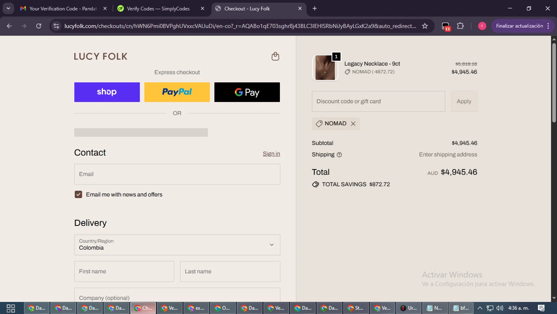The height and width of the screenshot is (314, 557).
Task: Click the Subtotal amount $4,945.46
Action: [x=464, y=143]
